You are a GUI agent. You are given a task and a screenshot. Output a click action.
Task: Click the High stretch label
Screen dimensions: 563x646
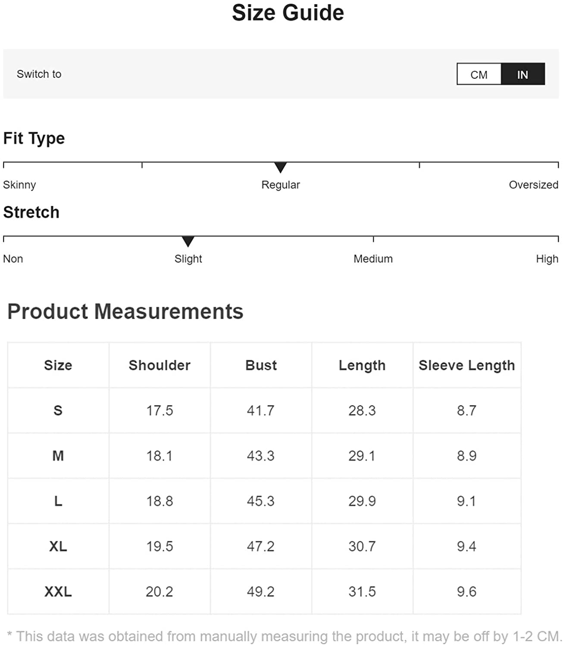(x=547, y=259)
